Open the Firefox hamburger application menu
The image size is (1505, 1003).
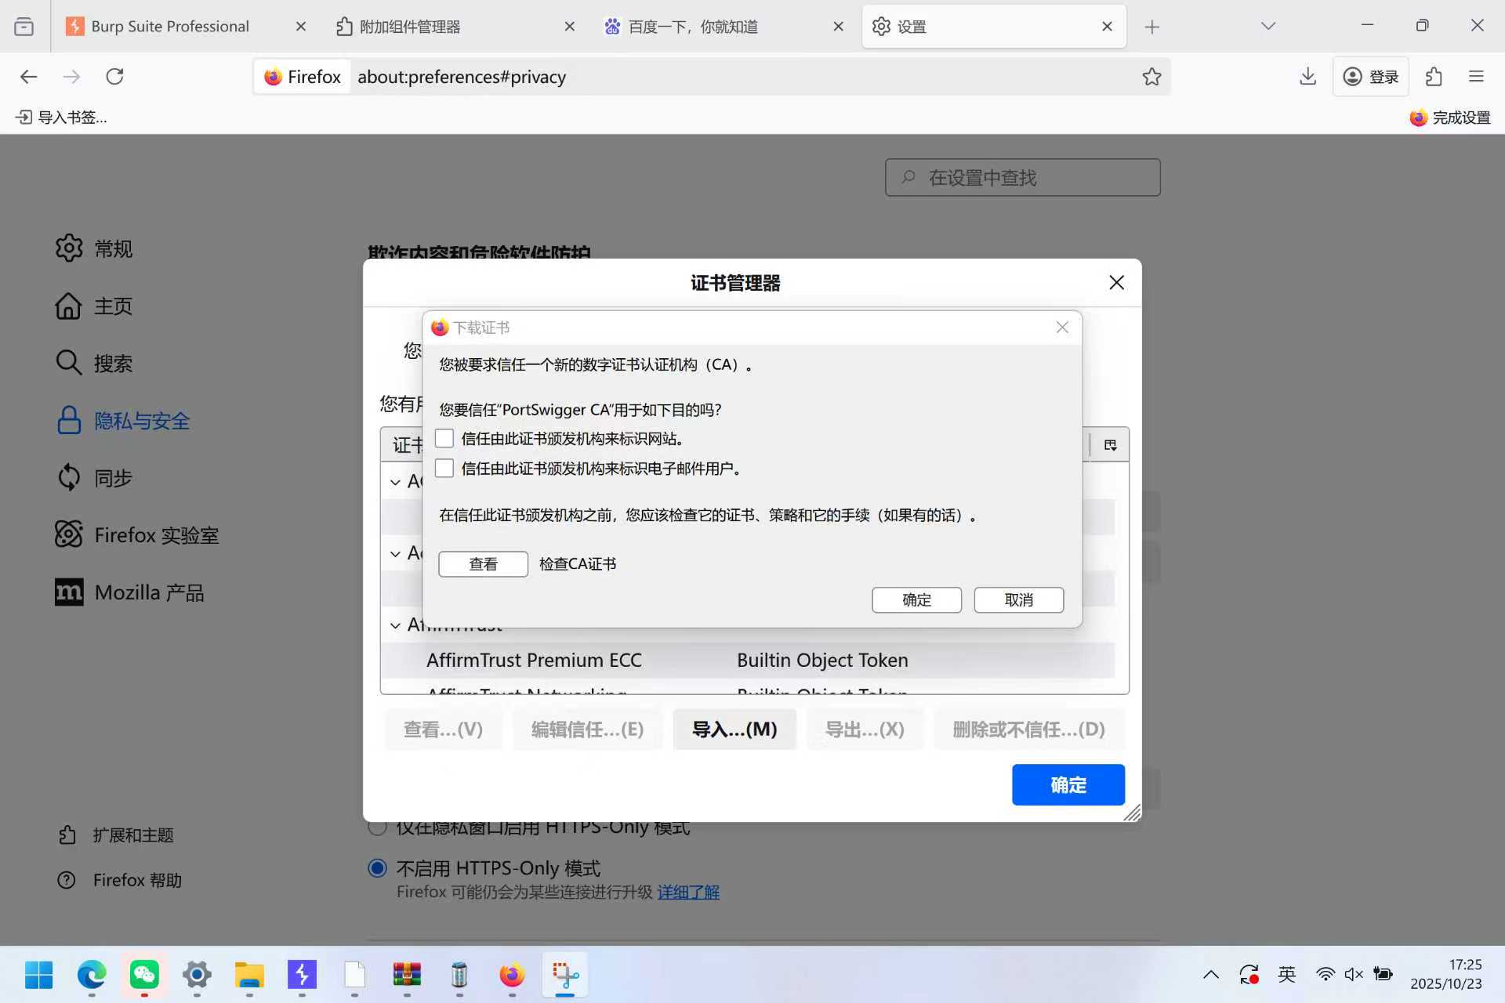(x=1476, y=76)
